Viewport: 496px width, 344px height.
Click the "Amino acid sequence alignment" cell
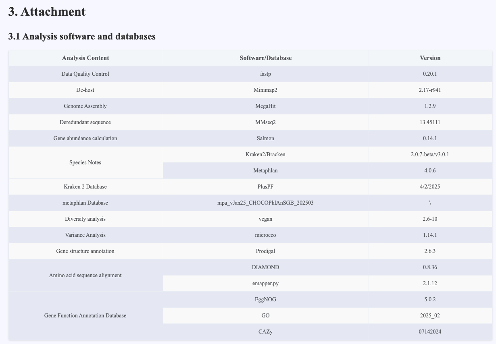[x=85, y=276]
